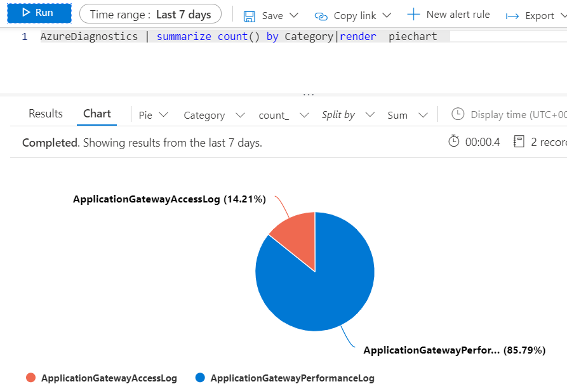Switch to the Chart tab

[x=97, y=114]
